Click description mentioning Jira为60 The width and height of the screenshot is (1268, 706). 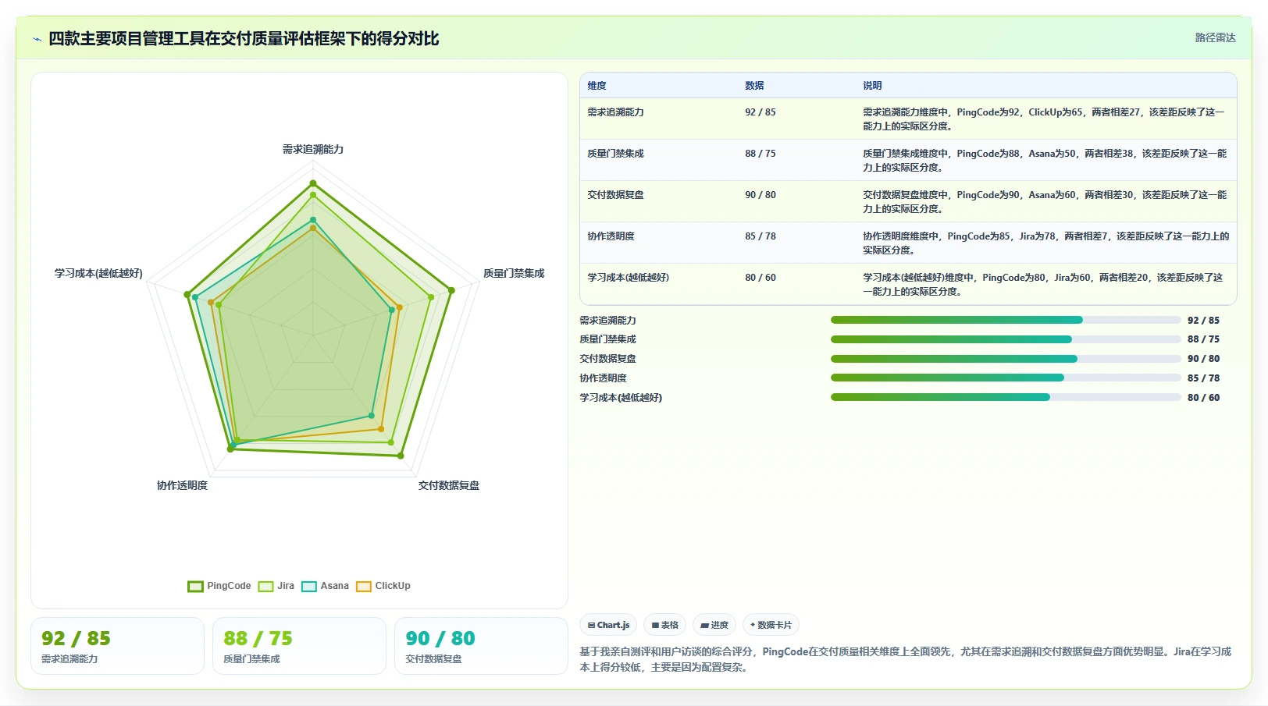1043,285
